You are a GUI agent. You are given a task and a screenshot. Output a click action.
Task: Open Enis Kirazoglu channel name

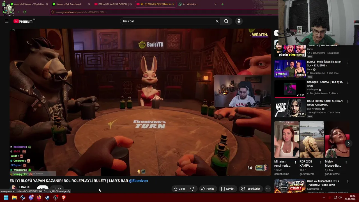tap(314, 109)
